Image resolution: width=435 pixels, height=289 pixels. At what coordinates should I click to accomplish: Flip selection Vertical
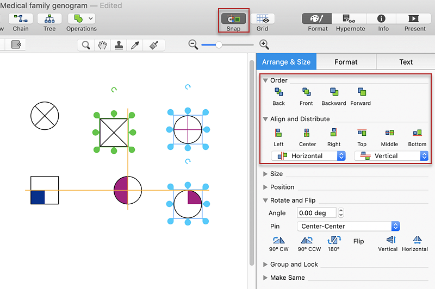tap(388, 244)
